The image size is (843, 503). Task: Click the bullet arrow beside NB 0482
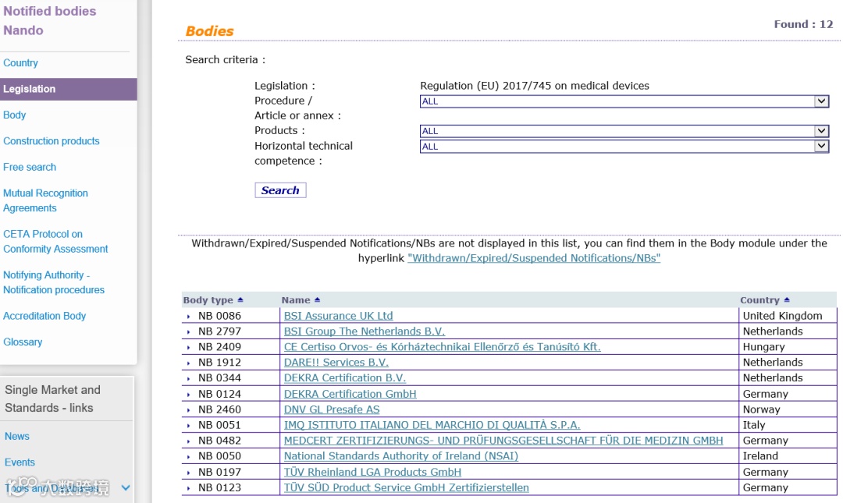coord(188,441)
